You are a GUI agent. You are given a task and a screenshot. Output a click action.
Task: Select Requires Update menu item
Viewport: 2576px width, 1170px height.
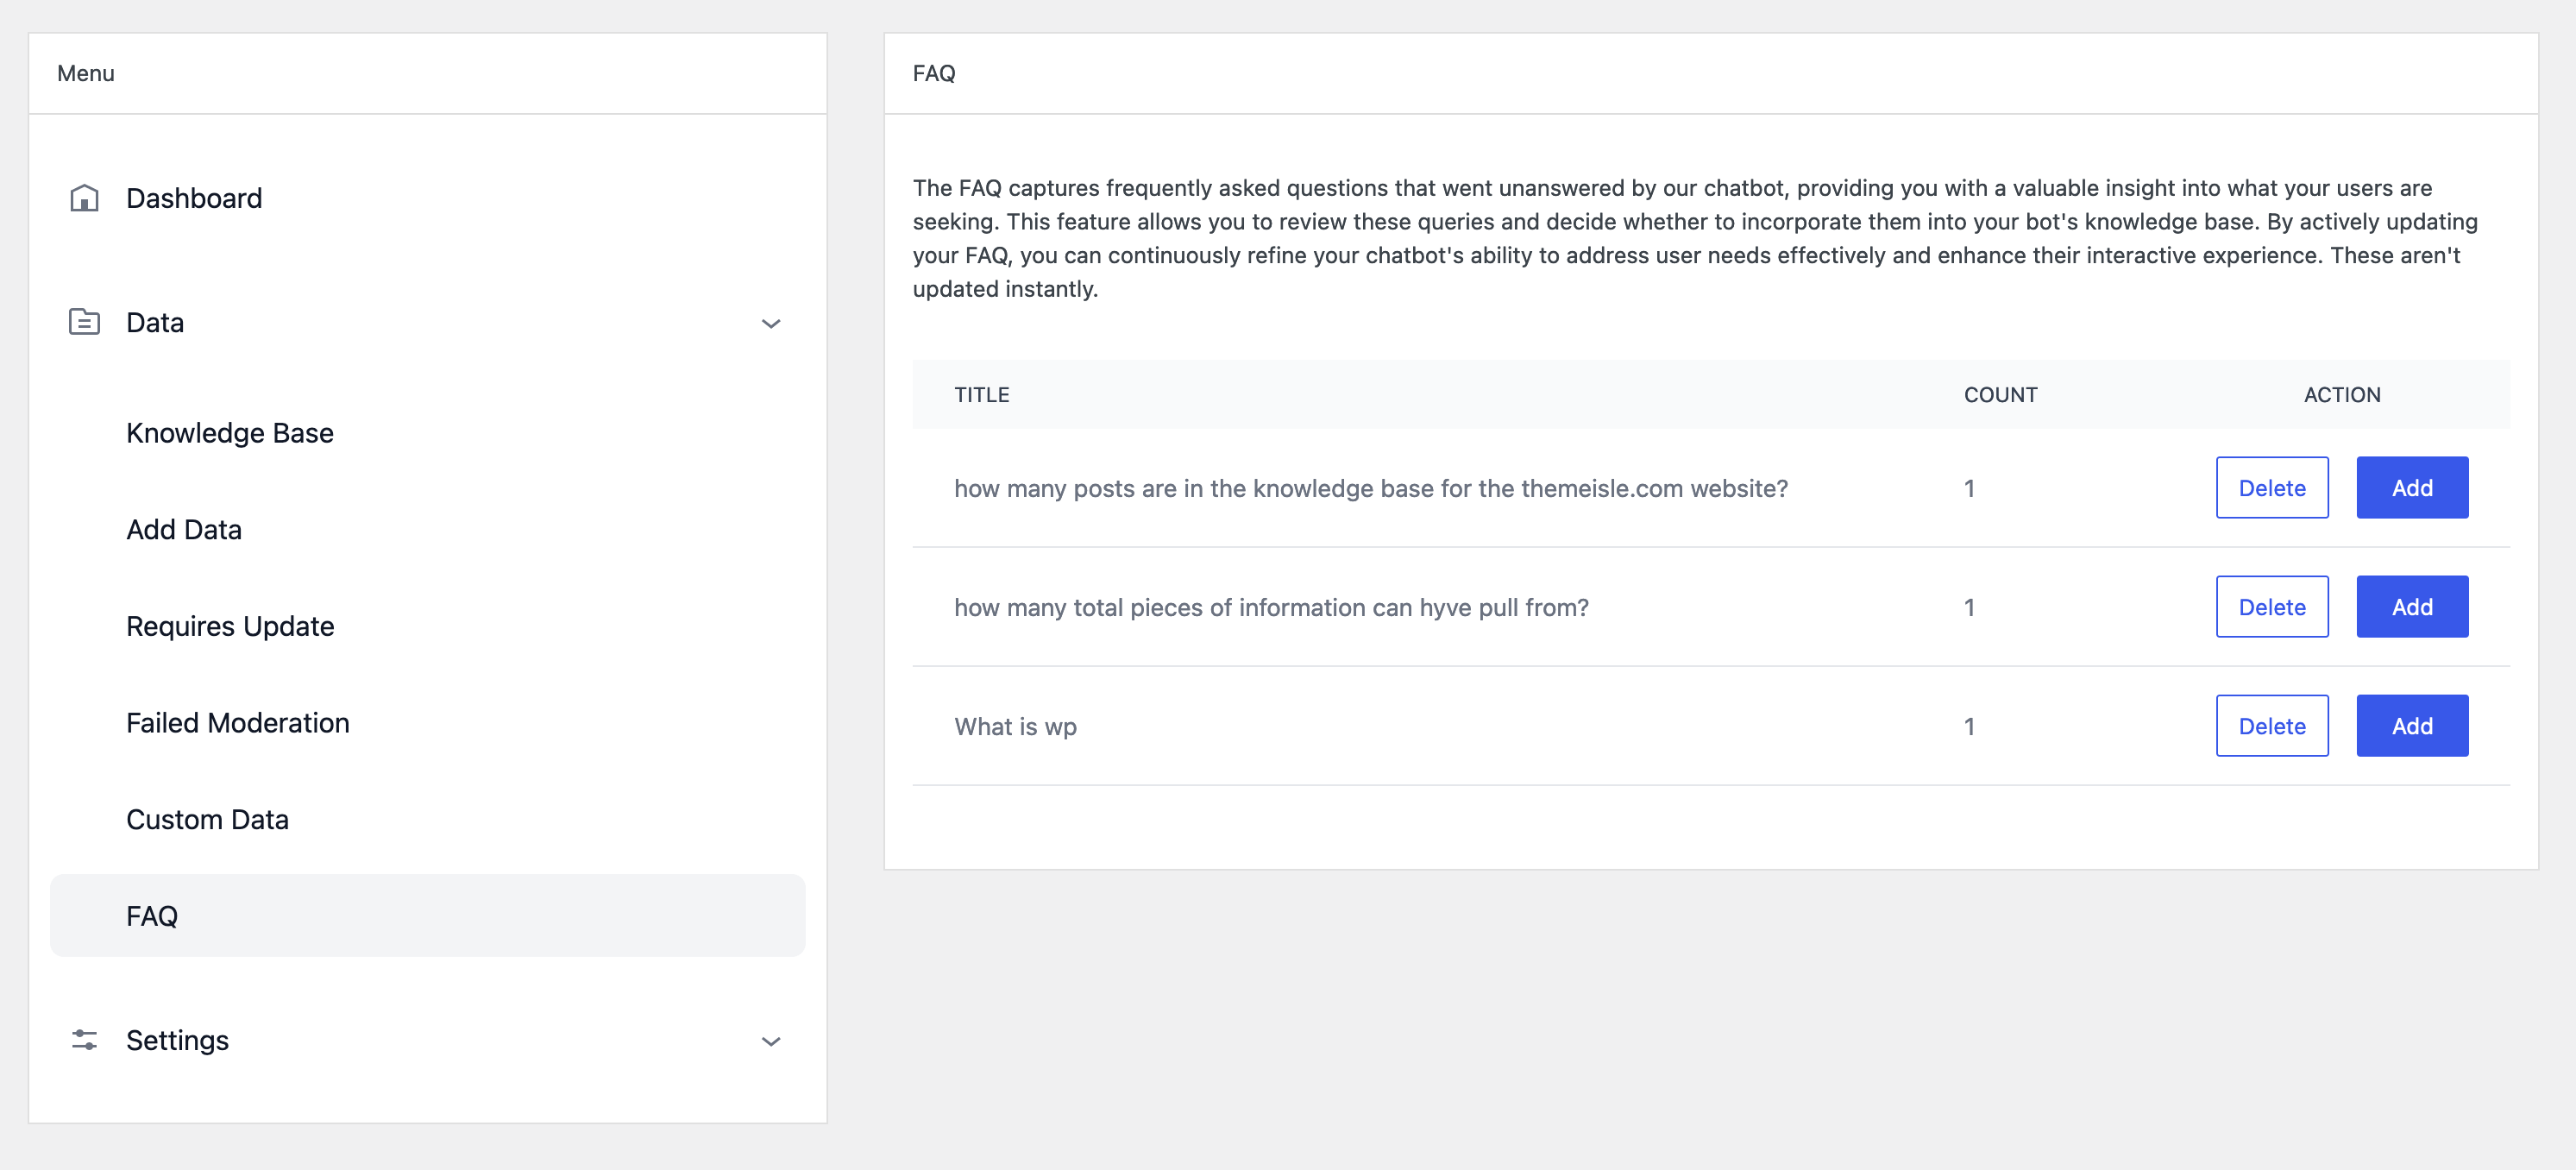click(230, 626)
